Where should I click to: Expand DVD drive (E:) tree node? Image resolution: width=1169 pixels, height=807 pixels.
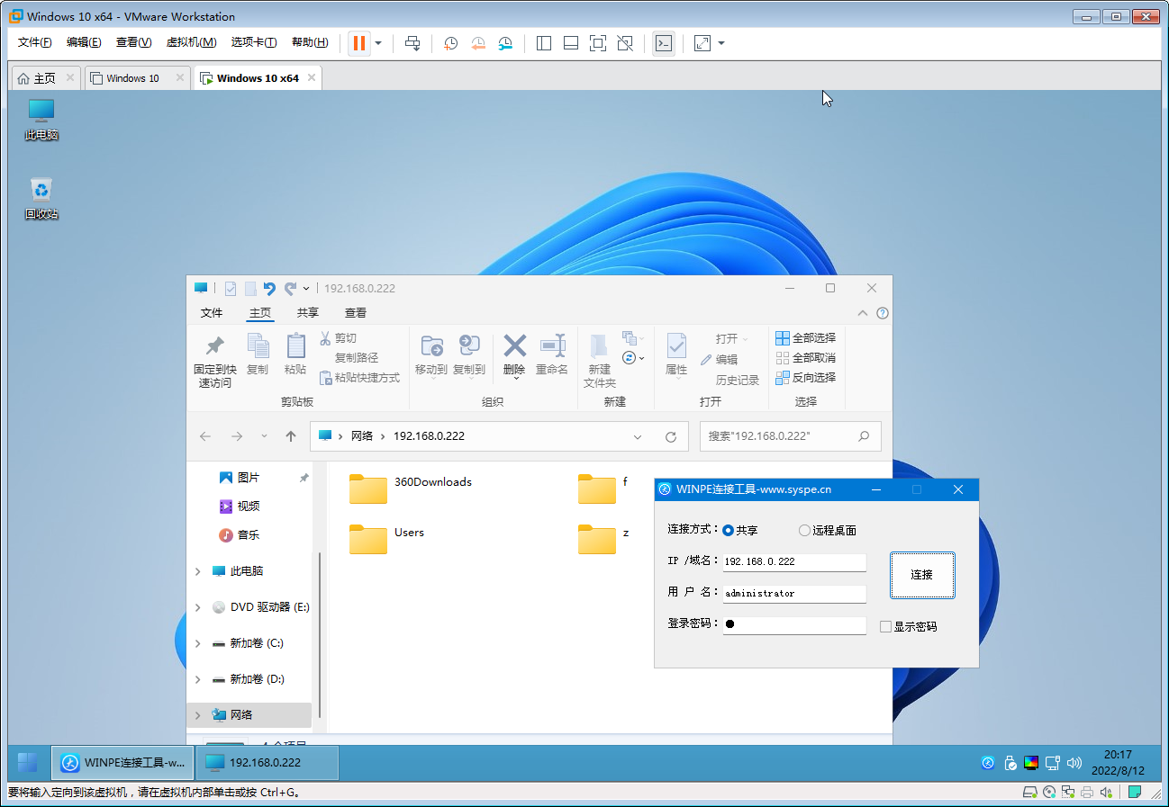(x=198, y=607)
